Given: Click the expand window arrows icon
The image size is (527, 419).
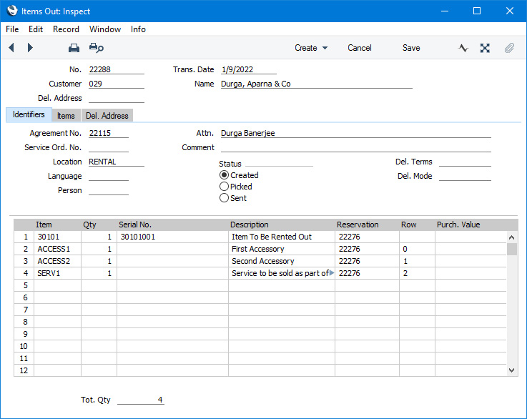Looking at the screenshot, I should (x=485, y=48).
